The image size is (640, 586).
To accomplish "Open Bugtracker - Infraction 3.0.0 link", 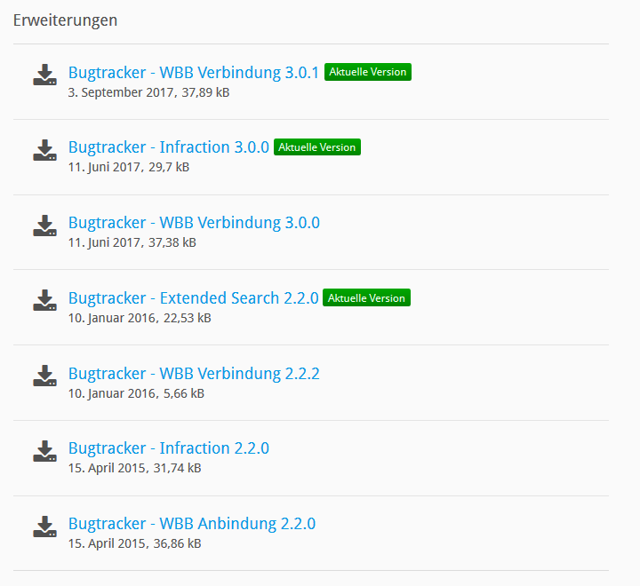I will [x=168, y=147].
